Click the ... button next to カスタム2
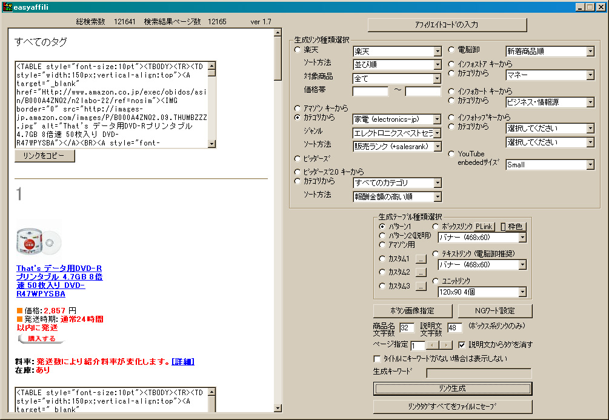The width and height of the screenshot is (609, 420). pyautogui.click(x=421, y=272)
